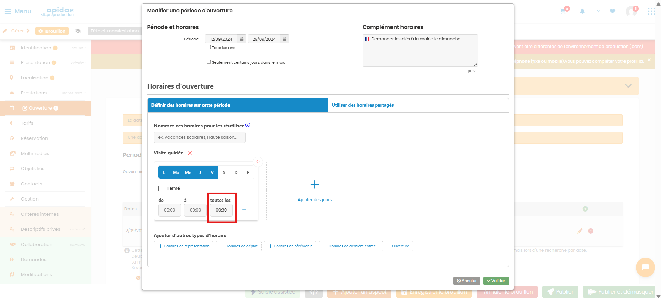The width and height of the screenshot is (661, 298).
Task: Click the start date field 12/09/2024
Action: 221,39
